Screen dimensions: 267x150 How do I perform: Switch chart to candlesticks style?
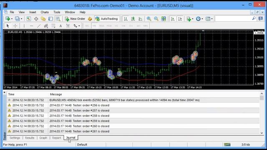point(133,19)
